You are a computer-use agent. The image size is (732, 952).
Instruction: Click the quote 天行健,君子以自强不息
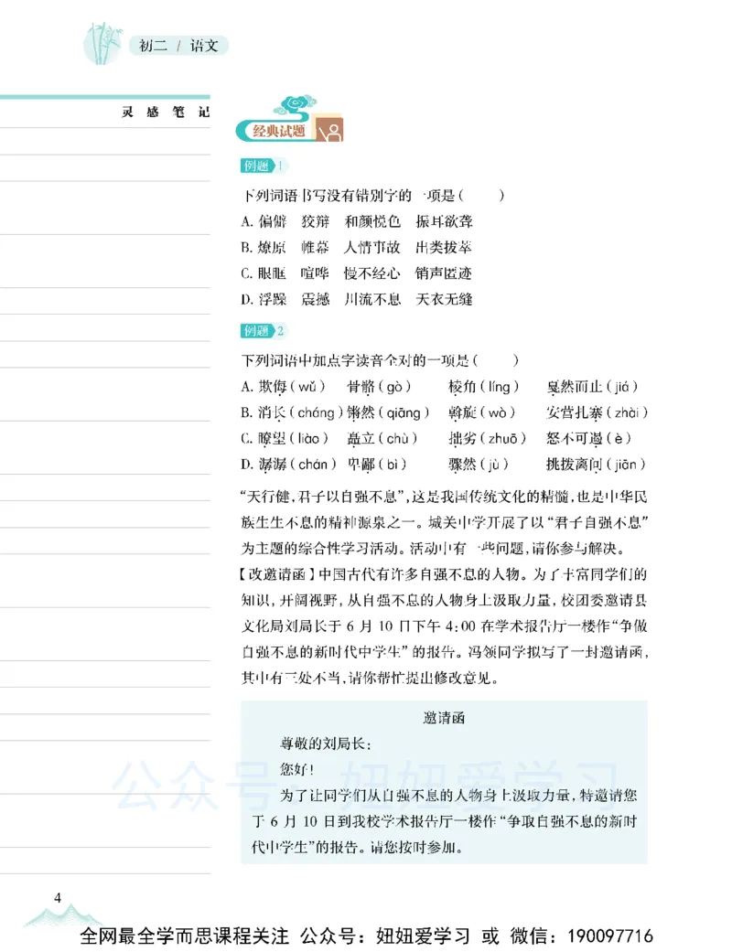pyautogui.click(x=323, y=497)
